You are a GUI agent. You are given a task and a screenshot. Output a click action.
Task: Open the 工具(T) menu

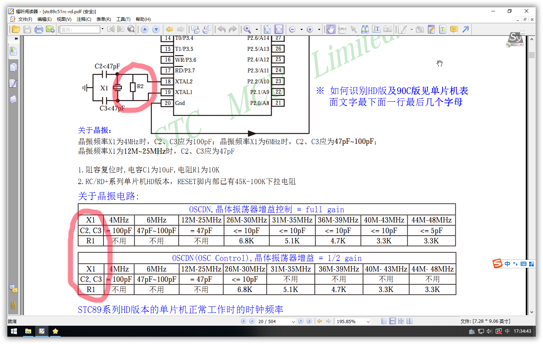pyautogui.click(x=123, y=19)
